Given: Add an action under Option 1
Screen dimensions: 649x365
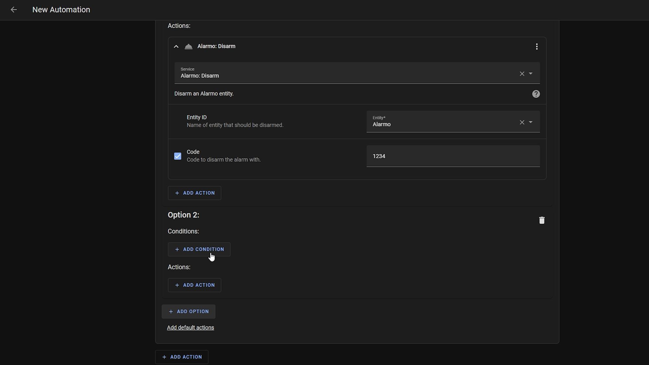Looking at the screenshot, I should 194,193.
